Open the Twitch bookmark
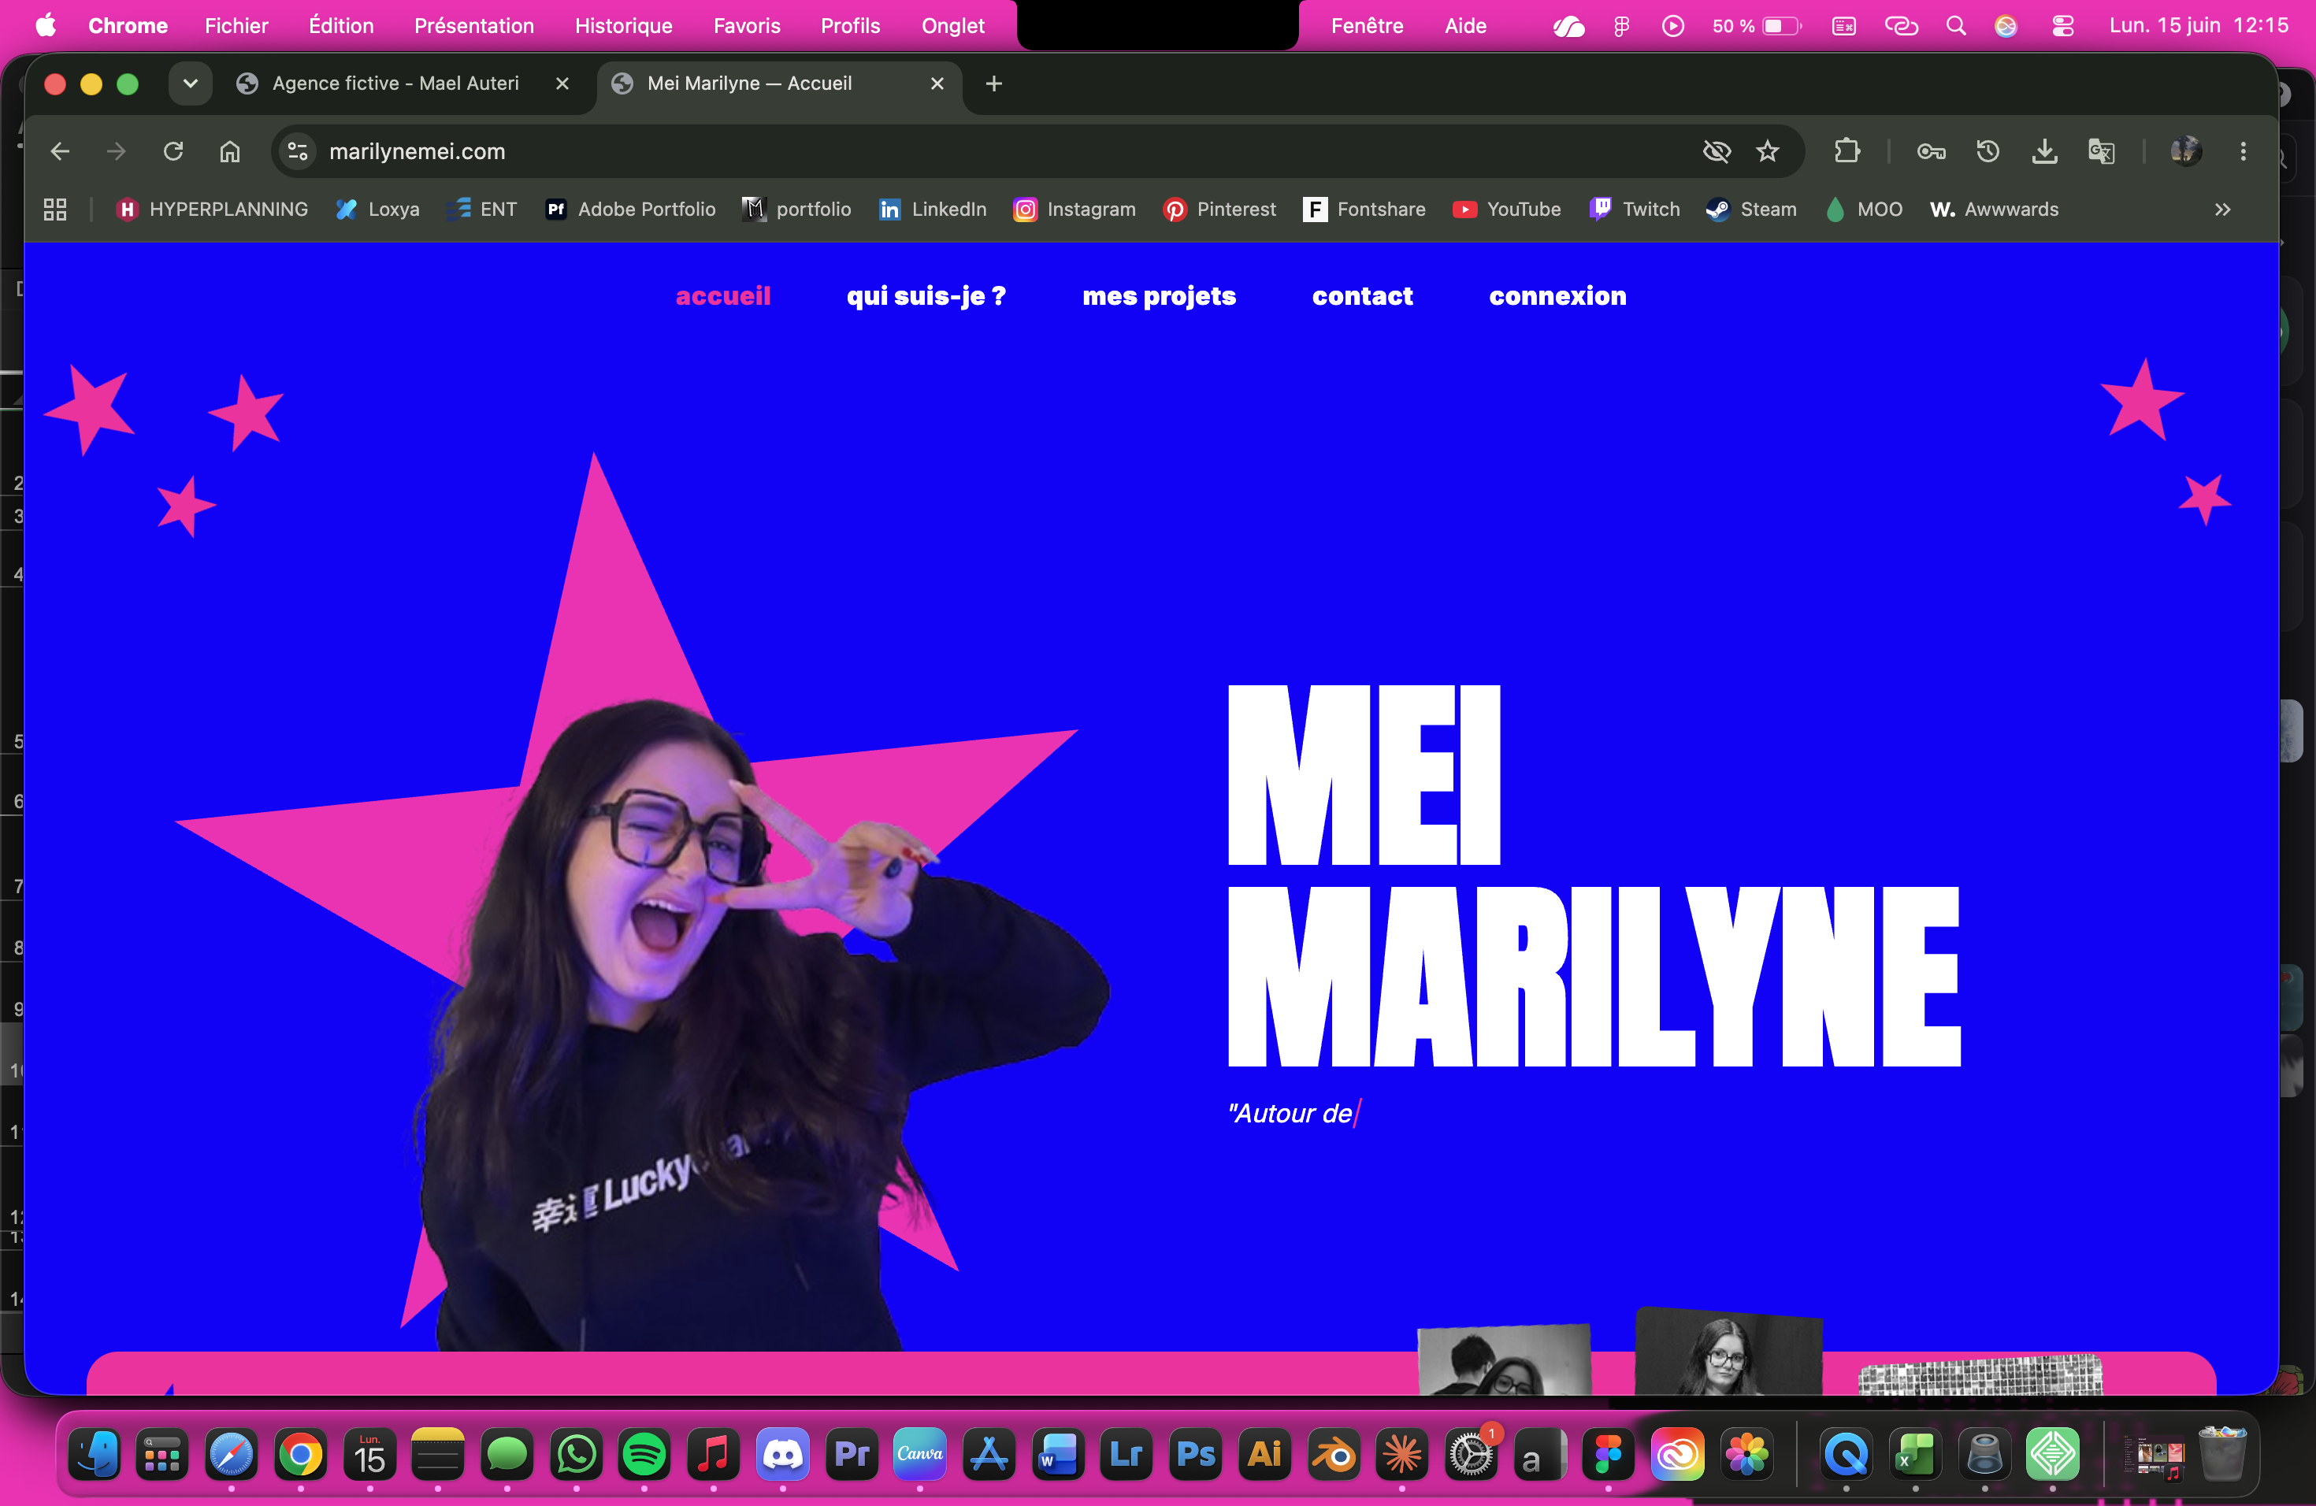The width and height of the screenshot is (2316, 1506). (x=1635, y=210)
